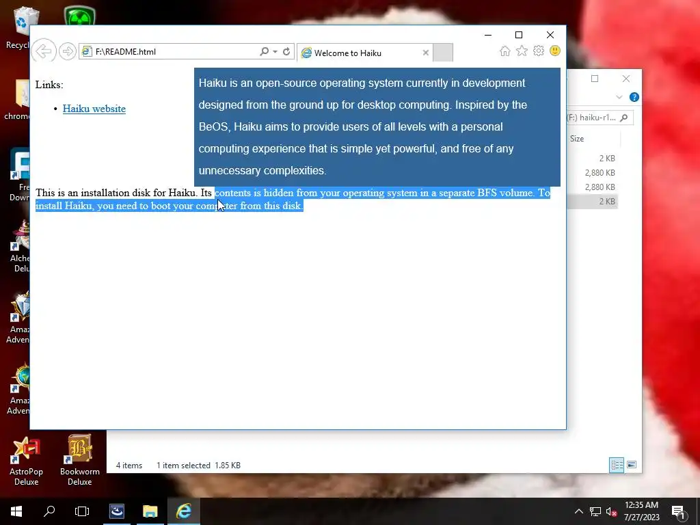Click the File Explorer search box for haiku-r1
This screenshot has height=525, width=700.
[600, 118]
